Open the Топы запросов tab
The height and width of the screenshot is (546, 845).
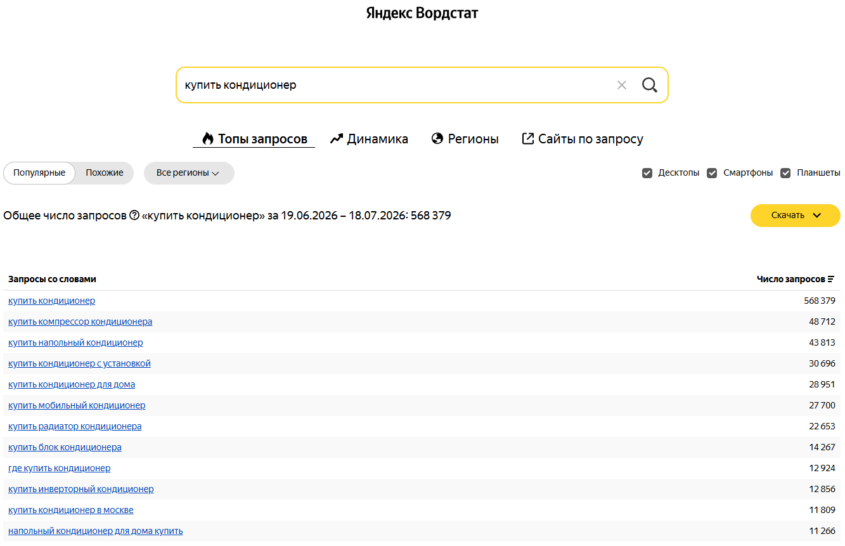pos(254,139)
